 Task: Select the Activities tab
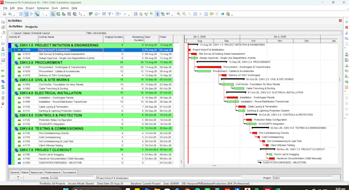click(x=15, y=27)
